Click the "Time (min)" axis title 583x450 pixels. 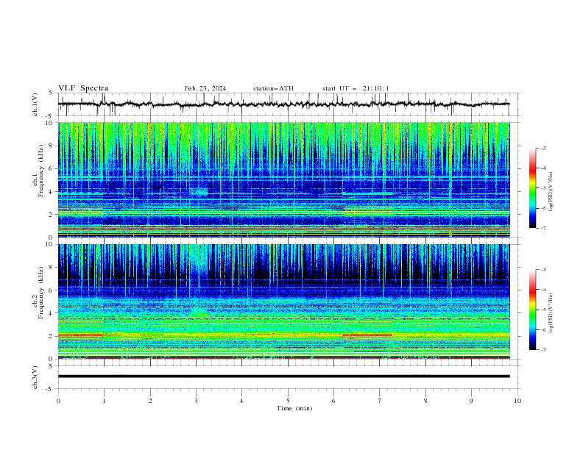[x=294, y=408]
